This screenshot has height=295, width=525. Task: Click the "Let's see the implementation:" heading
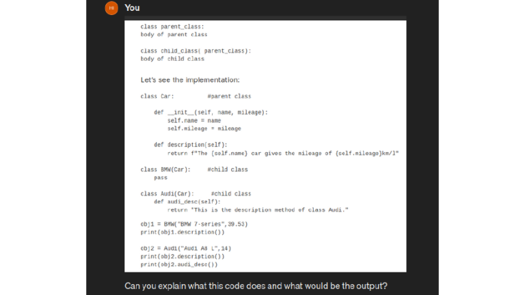click(x=190, y=79)
